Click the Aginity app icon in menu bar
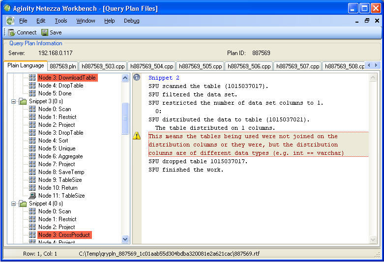Image resolution: width=384 pixels, height=262 pixels. point(10,21)
